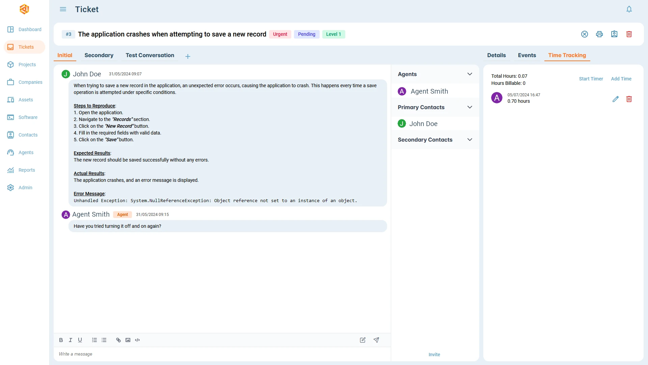
Task: Open the Test Conversation tab
Action: pyautogui.click(x=150, y=55)
